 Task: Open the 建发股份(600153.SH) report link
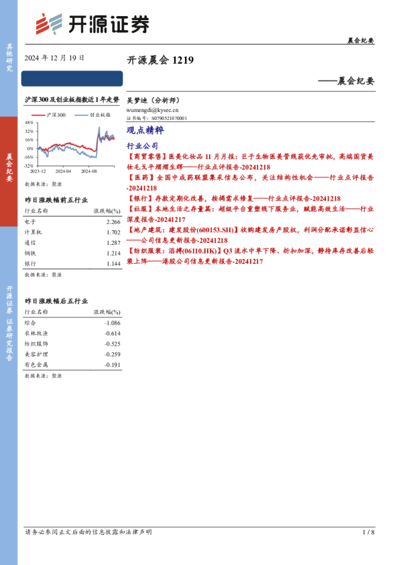tap(250, 235)
